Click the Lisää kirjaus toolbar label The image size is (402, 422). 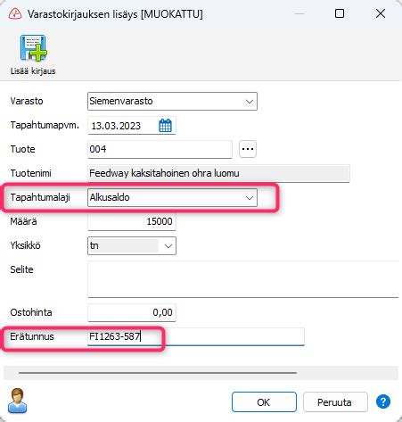(33, 71)
